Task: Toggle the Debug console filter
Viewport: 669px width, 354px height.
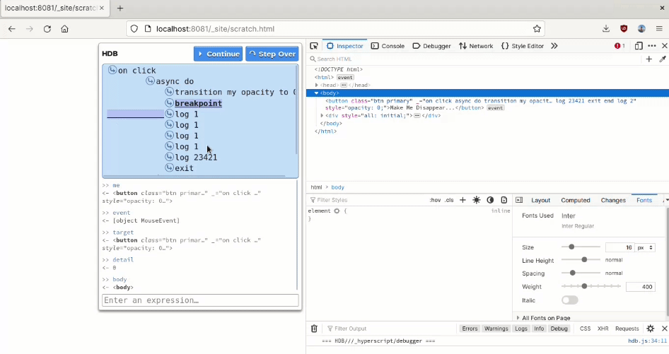Action: [x=559, y=329]
